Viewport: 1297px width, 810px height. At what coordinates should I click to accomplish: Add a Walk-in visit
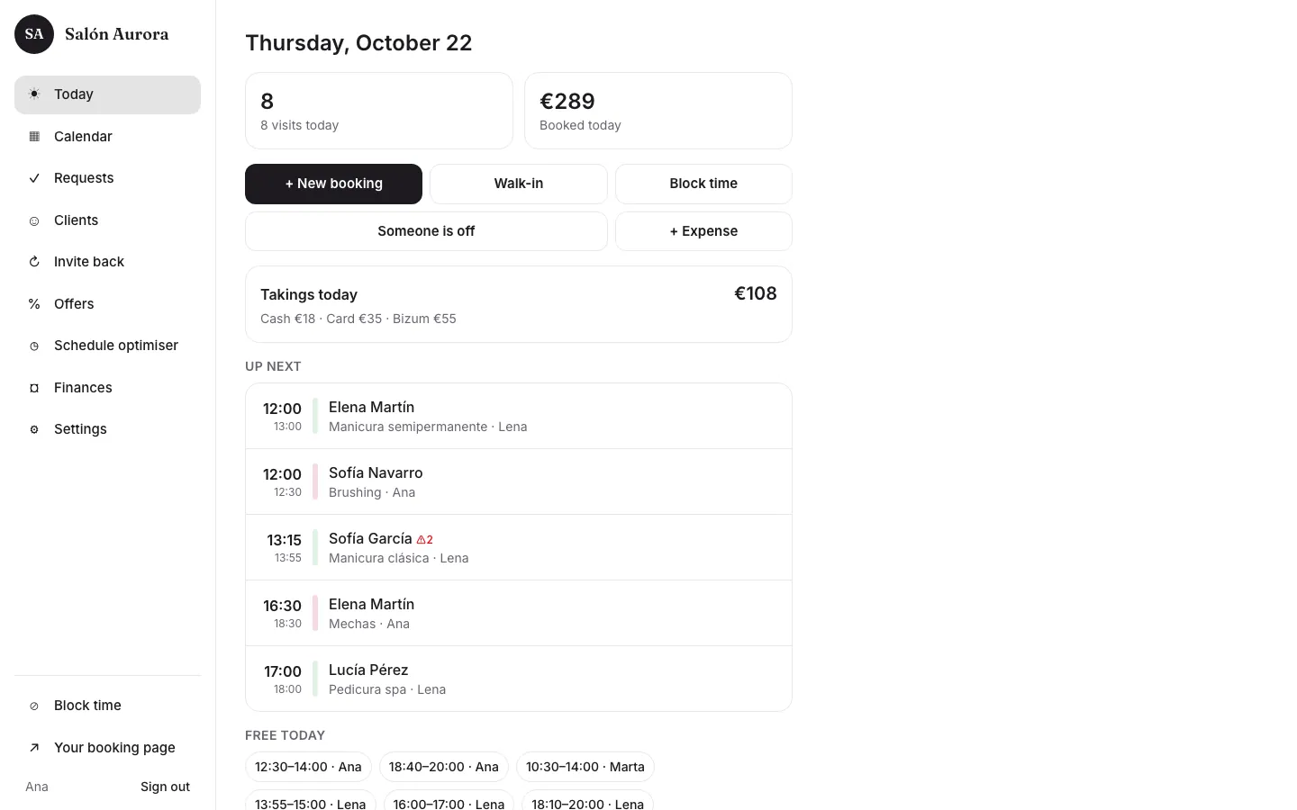[519, 184]
